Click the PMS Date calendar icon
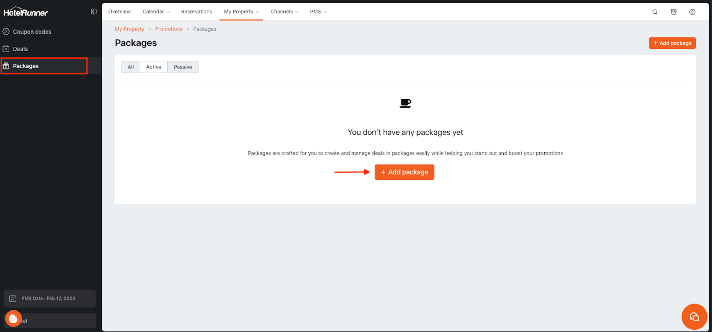This screenshot has height=332, width=712. coord(13,299)
